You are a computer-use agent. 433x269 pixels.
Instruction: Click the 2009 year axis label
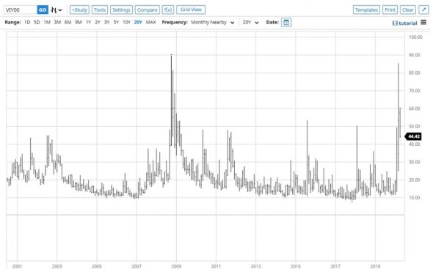(x=176, y=266)
